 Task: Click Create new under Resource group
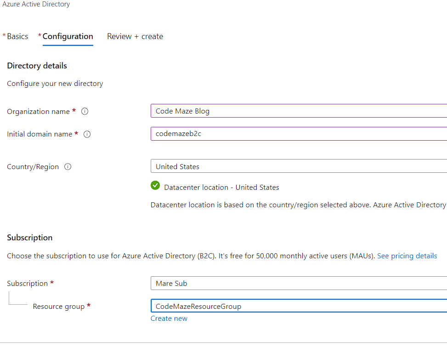pos(169,319)
